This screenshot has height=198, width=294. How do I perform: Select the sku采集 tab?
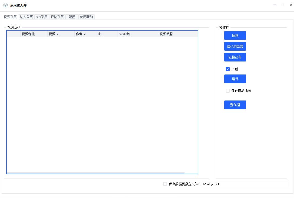pyautogui.click(x=42, y=17)
